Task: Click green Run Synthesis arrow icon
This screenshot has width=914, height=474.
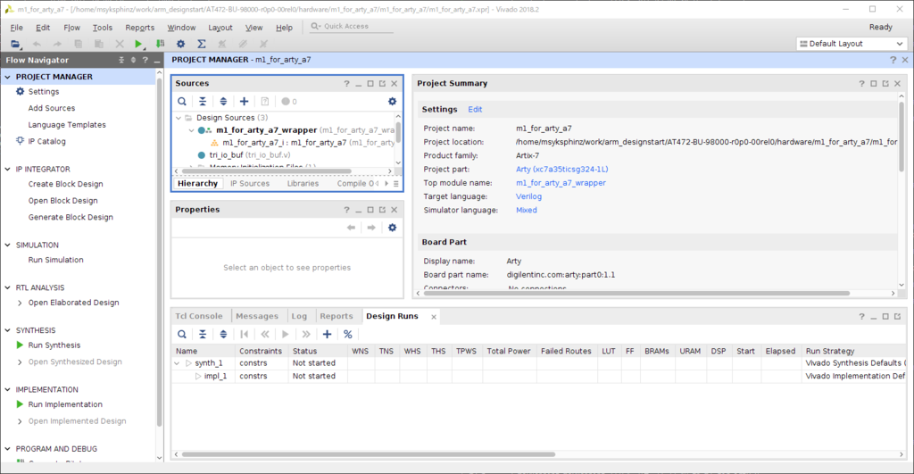Action: (x=21, y=345)
